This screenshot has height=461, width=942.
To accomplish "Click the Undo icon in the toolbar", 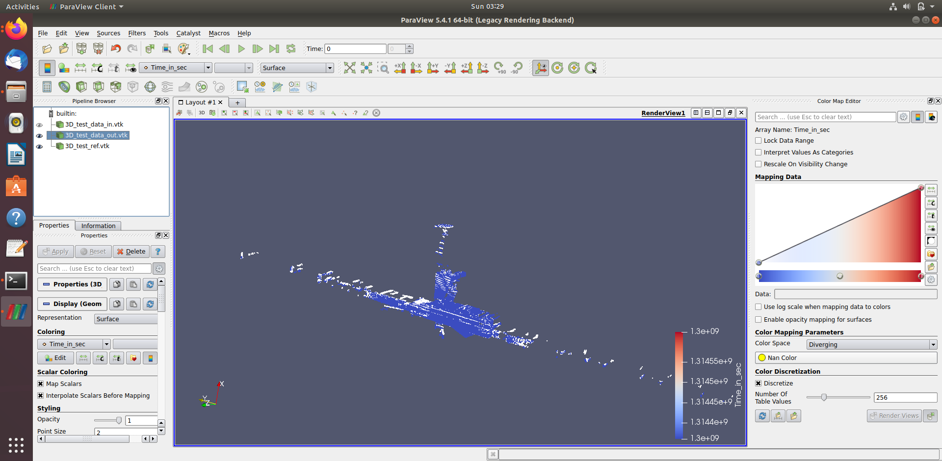I will click(116, 49).
